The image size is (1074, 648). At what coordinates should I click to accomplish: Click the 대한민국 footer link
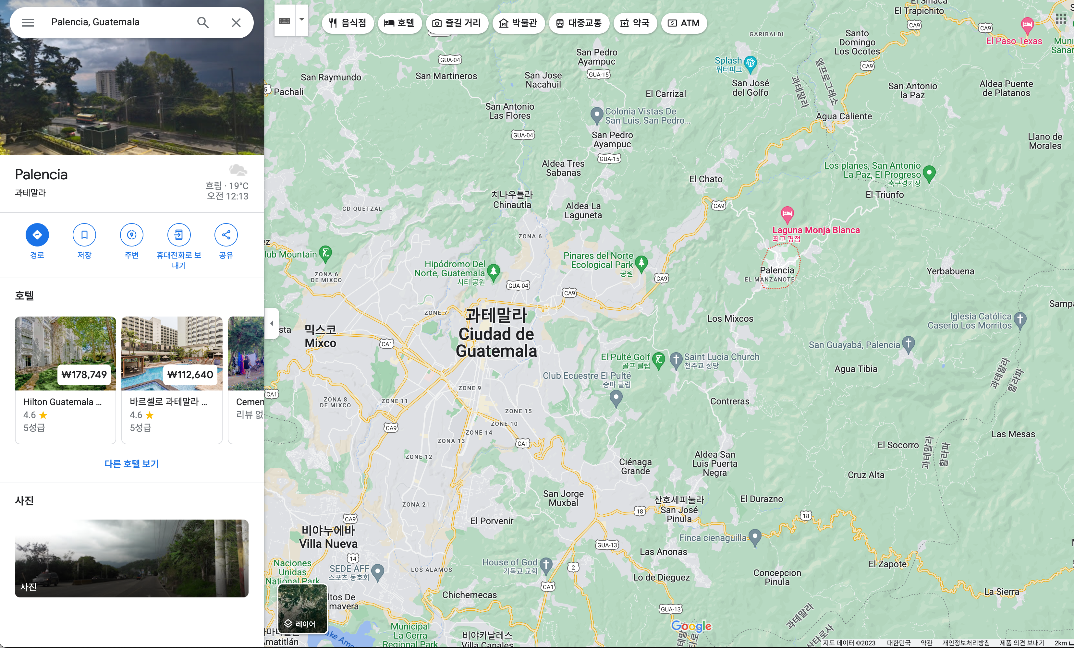[x=899, y=643]
